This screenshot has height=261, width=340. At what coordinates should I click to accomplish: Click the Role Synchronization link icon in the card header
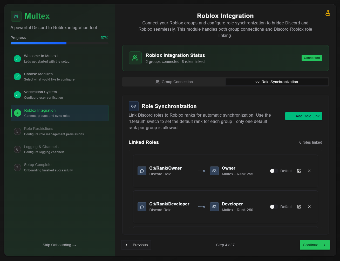click(x=134, y=106)
